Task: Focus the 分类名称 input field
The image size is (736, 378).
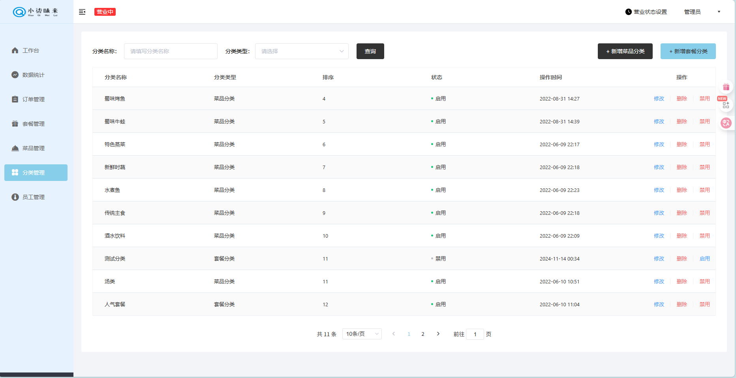Action: (x=171, y=51)
